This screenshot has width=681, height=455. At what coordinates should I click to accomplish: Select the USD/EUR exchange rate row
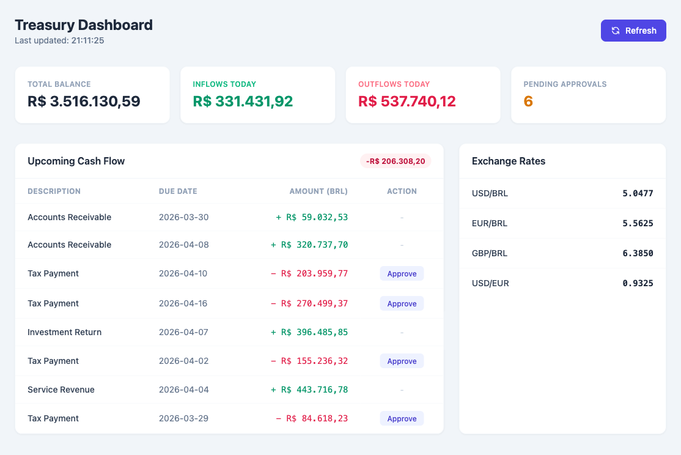tap(562, 283)
